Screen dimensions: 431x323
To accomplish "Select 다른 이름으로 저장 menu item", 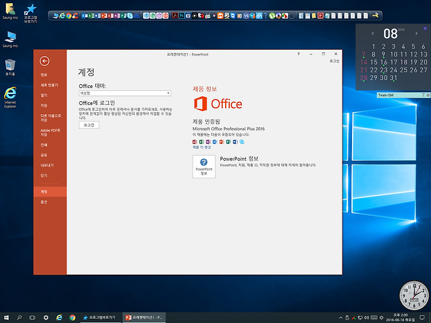I will (x=50, y=118).
